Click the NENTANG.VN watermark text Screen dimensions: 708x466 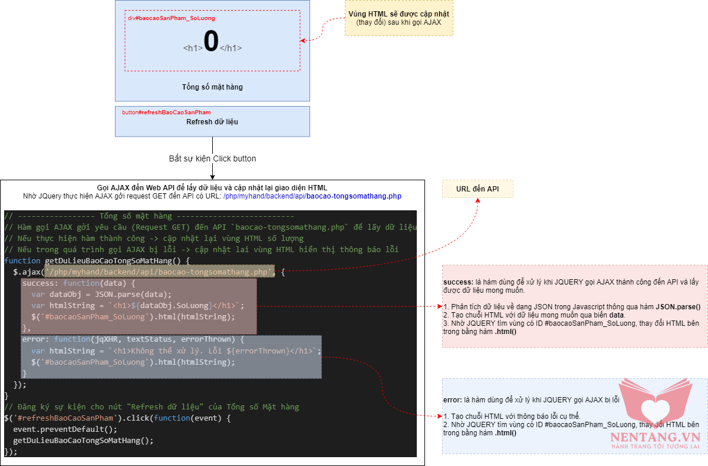coord(654,437)
